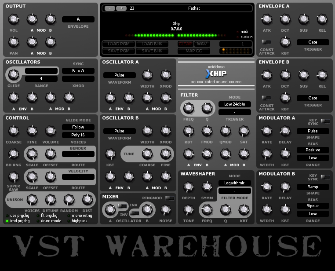Viewport: 335px width, 271px height.
Task: Go to next preset with plus button
Action: [x=122, y=8]
